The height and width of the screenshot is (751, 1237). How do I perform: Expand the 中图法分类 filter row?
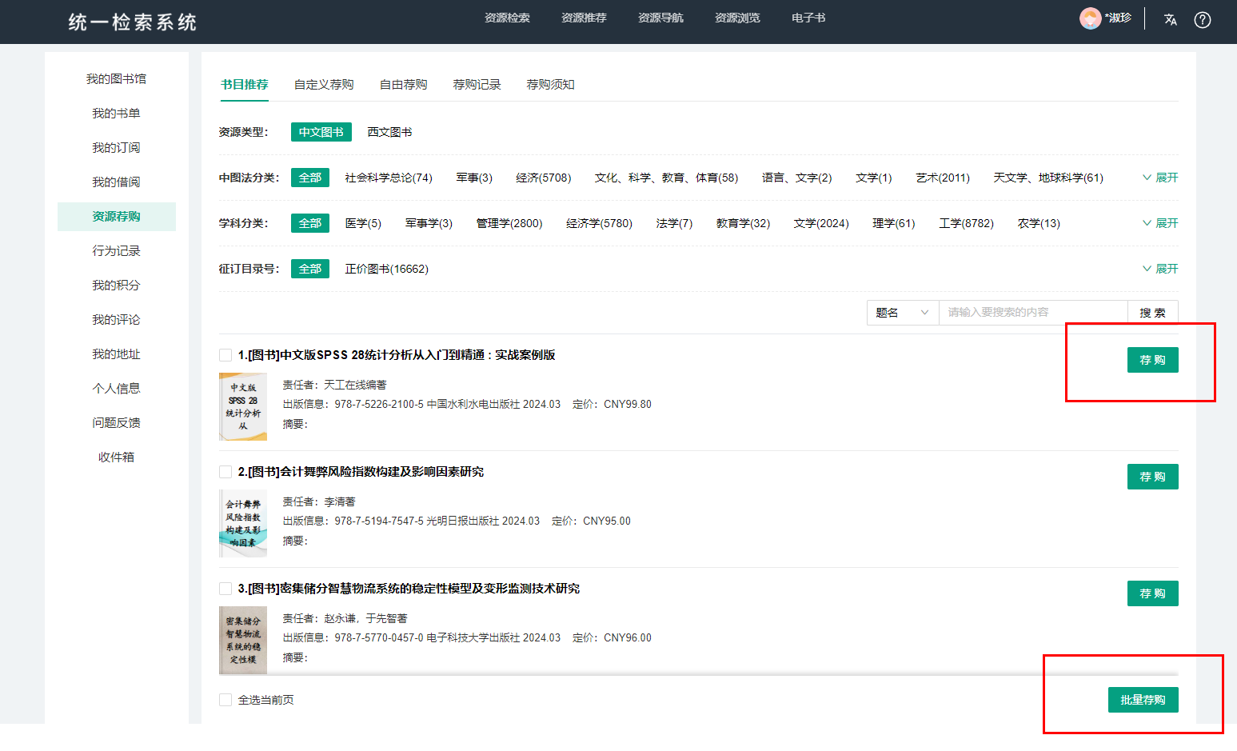coord(1160,178)
